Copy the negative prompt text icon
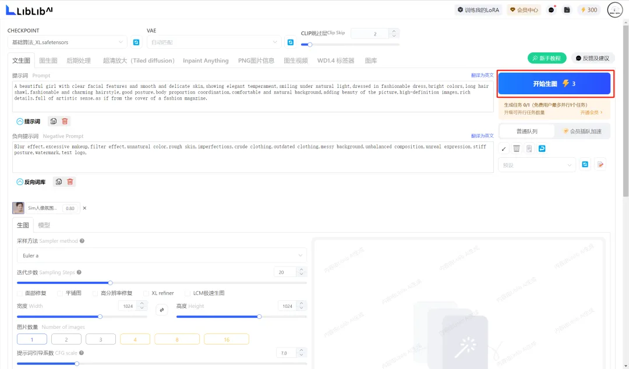 click(59, 182)
